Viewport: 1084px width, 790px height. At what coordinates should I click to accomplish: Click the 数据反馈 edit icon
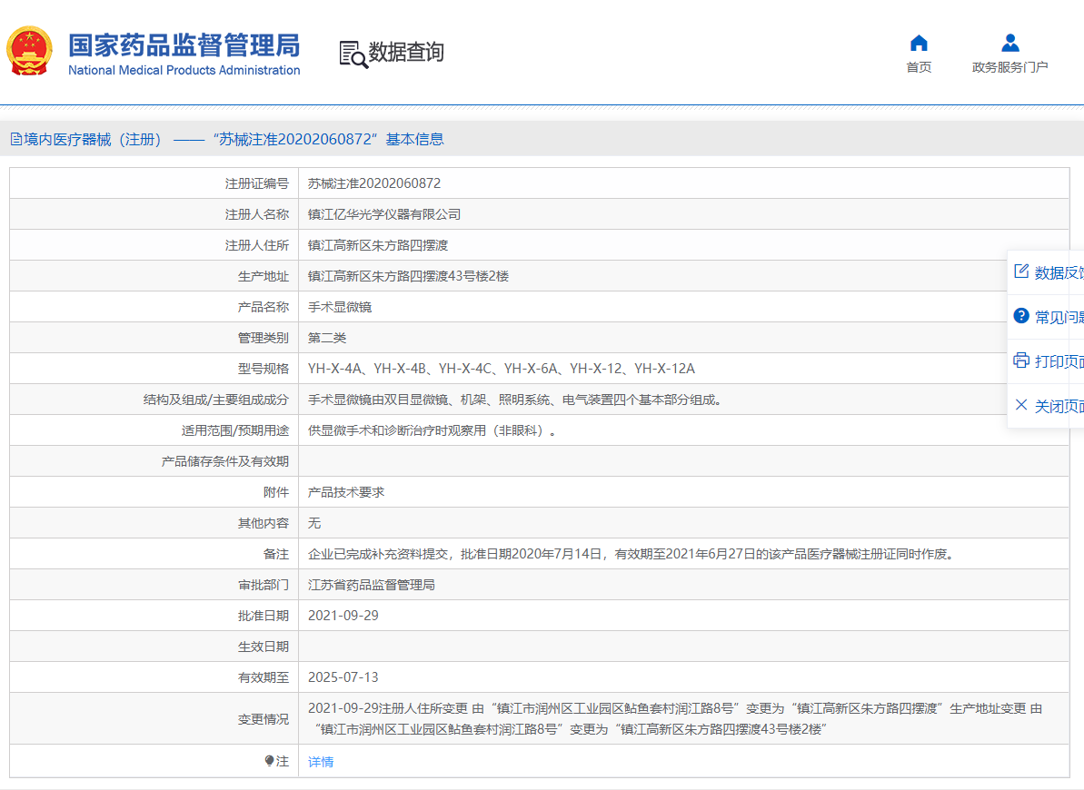[1021, 271]
